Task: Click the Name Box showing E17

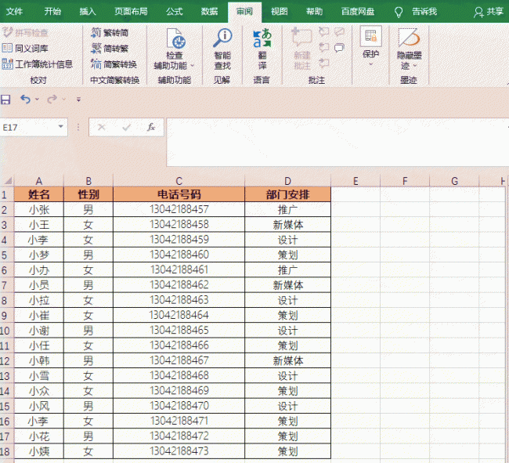Action: point(28,127)
